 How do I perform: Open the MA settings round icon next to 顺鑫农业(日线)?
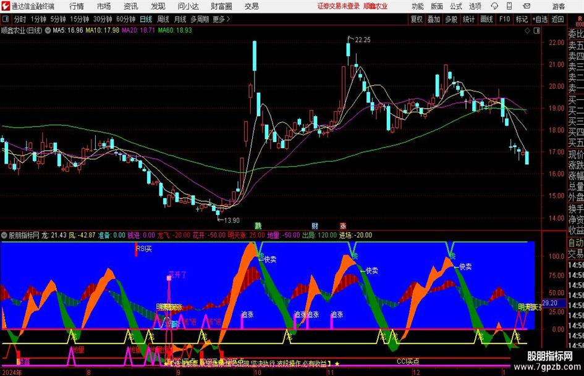pyautogui.click(x=48, y=30)
